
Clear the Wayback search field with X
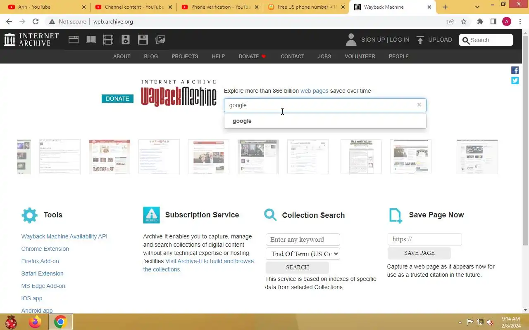coord(419,105)
